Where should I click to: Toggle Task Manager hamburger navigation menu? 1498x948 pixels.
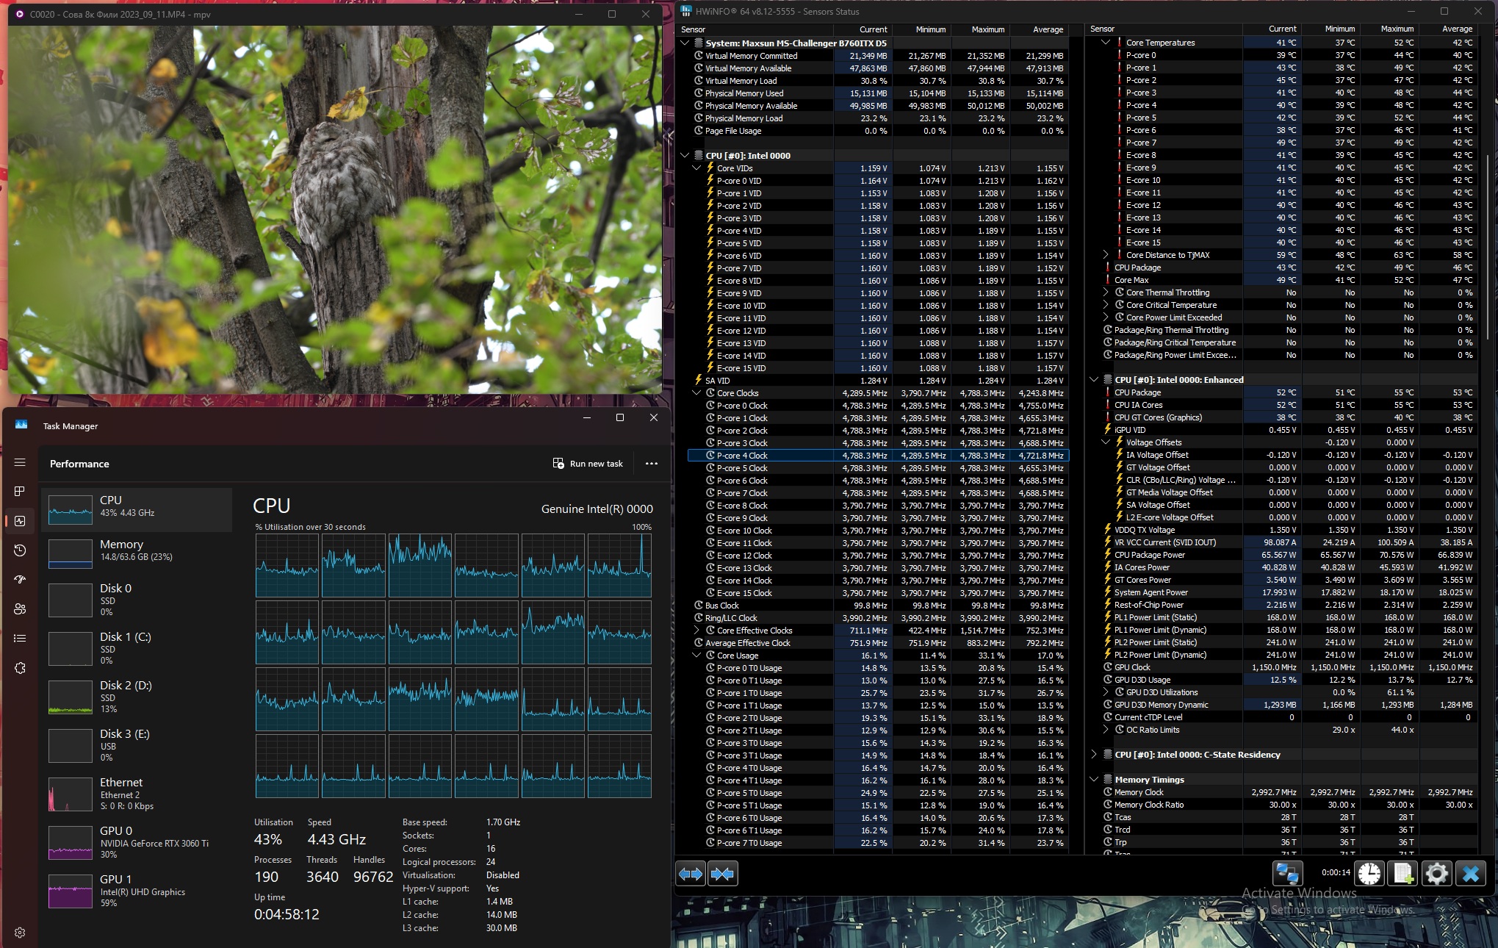pos(20,462)
